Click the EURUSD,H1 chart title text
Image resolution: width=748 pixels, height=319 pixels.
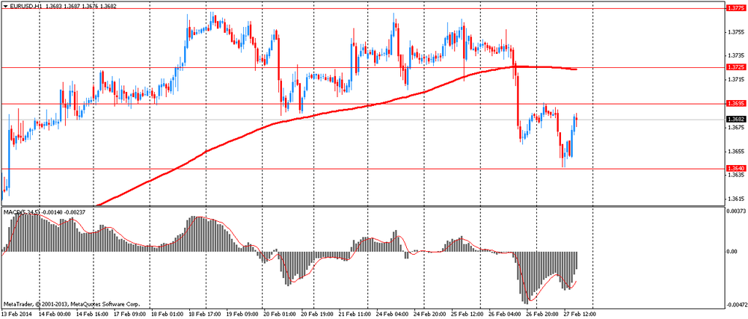(x=26, y=6)
